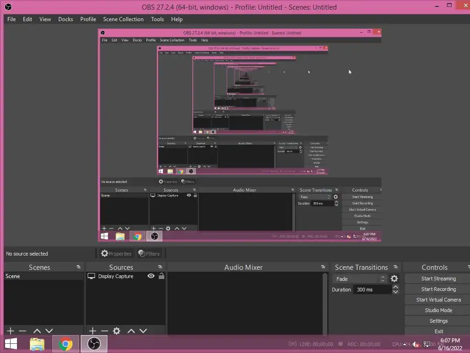Move source up in Sources list
Screen dimensions: 470x353
click(x=131, y=331)
